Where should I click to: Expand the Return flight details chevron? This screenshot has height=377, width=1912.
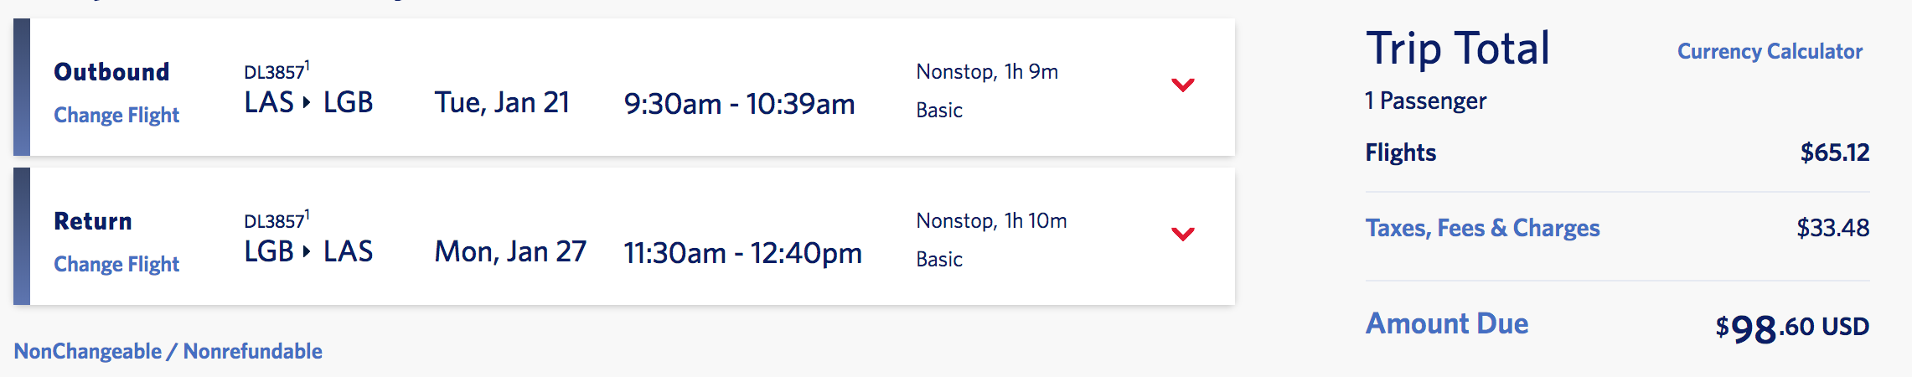[x=1182, y=235]
